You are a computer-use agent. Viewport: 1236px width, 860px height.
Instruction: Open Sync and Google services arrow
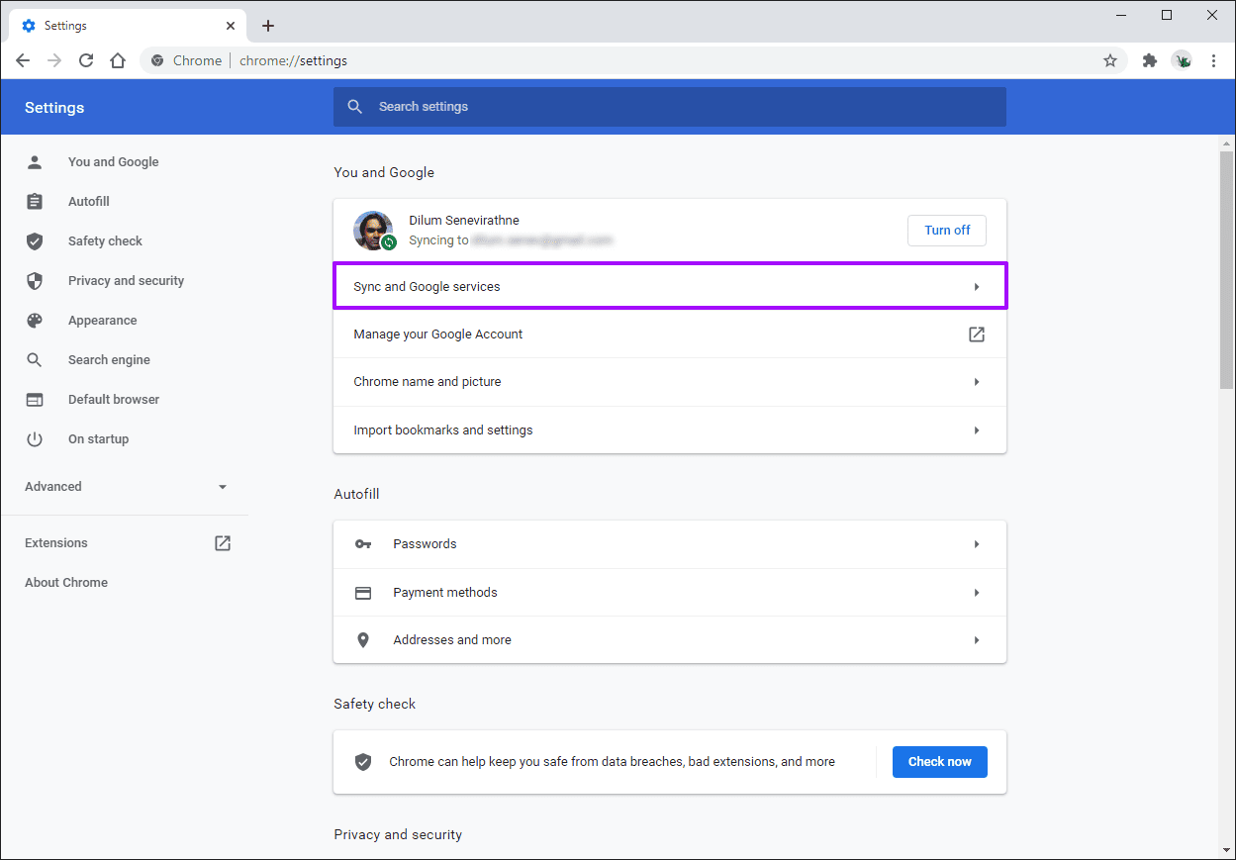point(977,287)
